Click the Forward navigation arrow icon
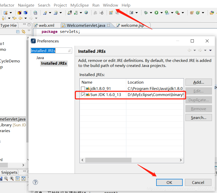Viewport: 217px width, 193px height. pos(31,18)
